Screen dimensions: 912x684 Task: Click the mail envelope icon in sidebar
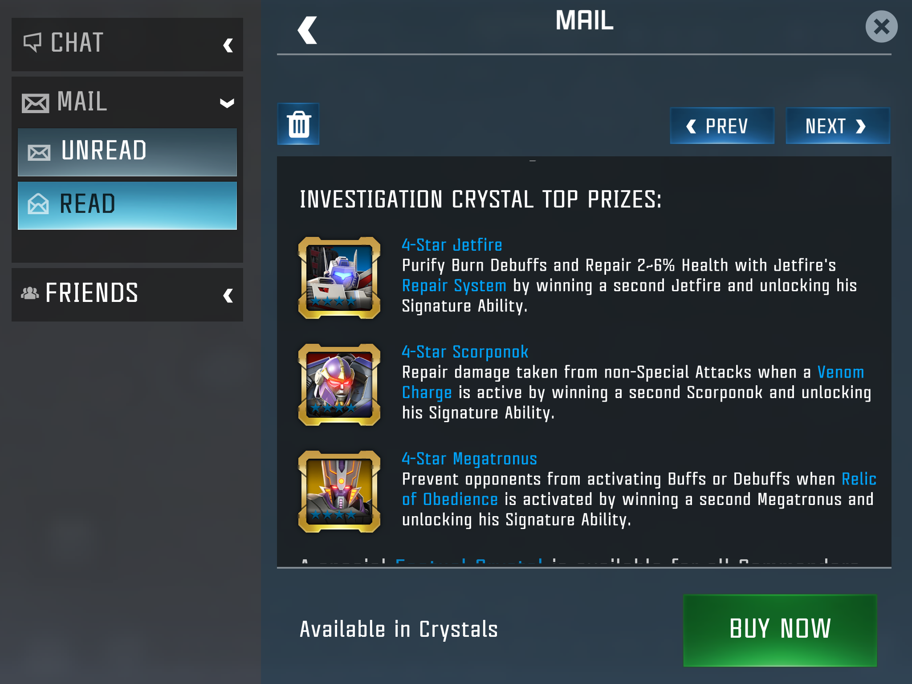pyautogui.click(x=36, y=103)
